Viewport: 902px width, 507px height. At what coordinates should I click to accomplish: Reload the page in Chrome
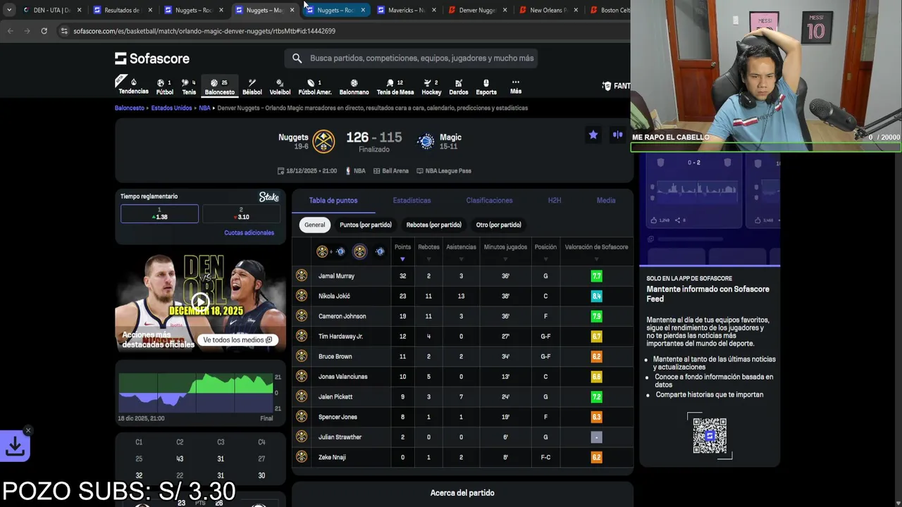point(44,31)
